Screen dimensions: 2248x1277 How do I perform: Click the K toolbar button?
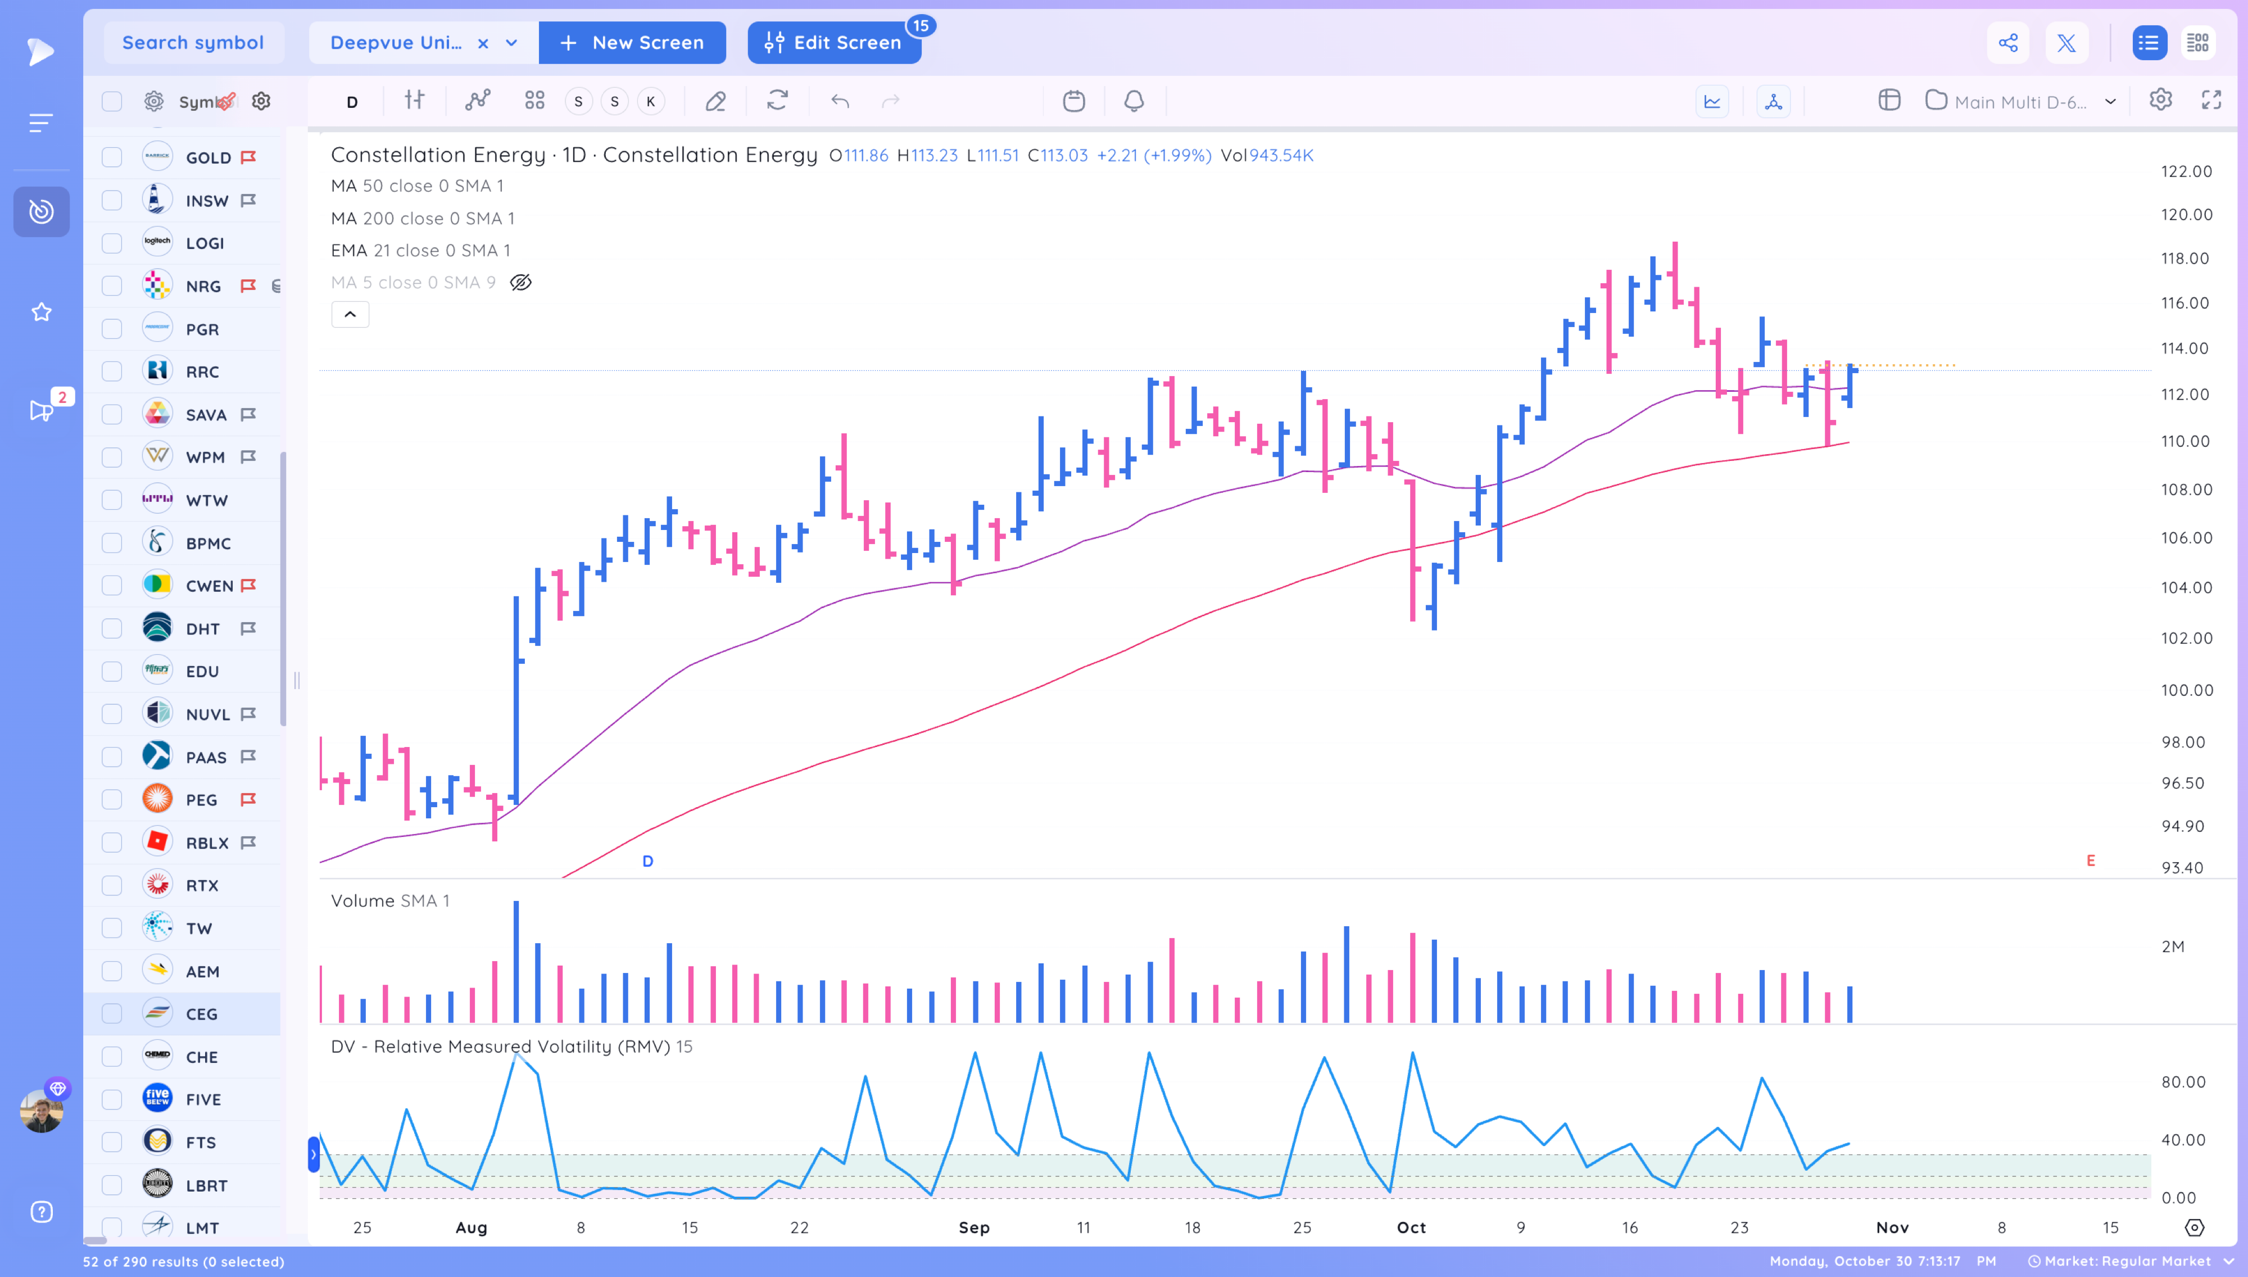coord(651,102)
